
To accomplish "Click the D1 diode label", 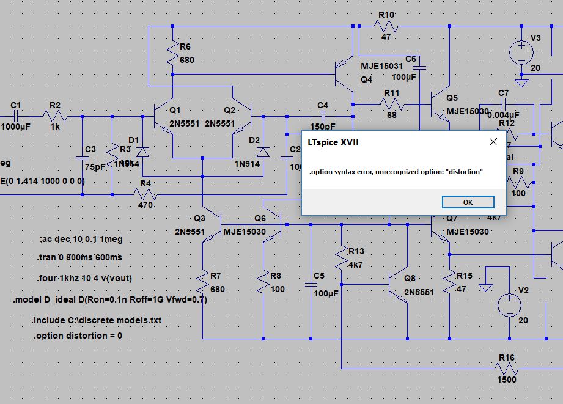I will coord(134,140).
